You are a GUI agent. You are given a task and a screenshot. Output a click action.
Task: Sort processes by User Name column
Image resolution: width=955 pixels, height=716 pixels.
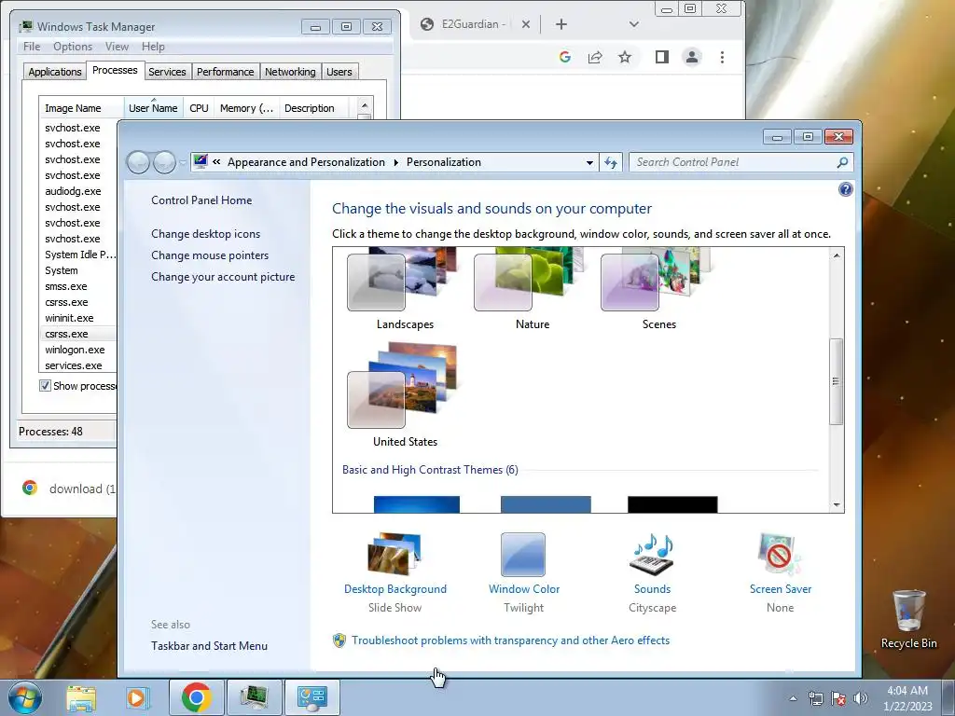pos(154,108)
